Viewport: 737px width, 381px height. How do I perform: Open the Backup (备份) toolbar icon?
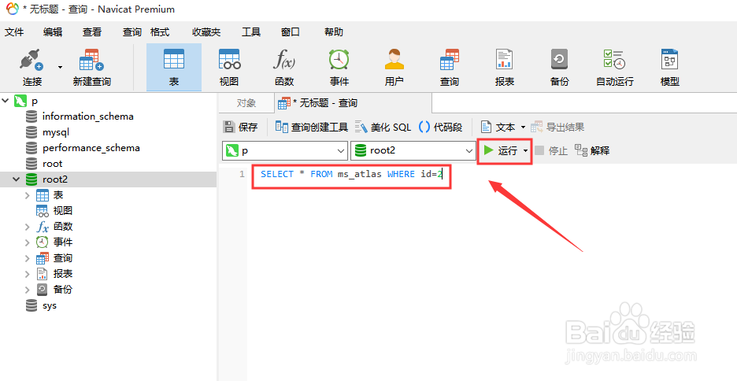(559, 68)
